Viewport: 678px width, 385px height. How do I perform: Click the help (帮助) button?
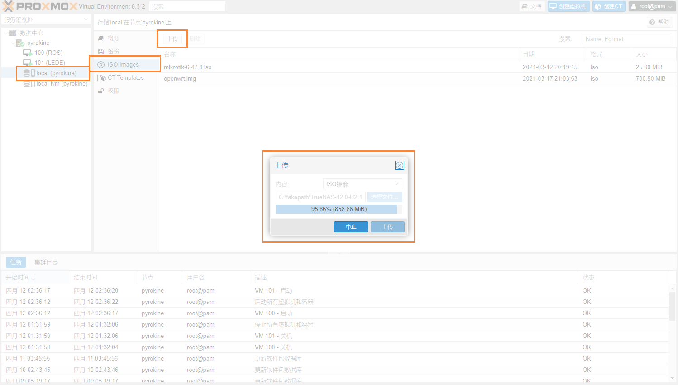point(659,22)
